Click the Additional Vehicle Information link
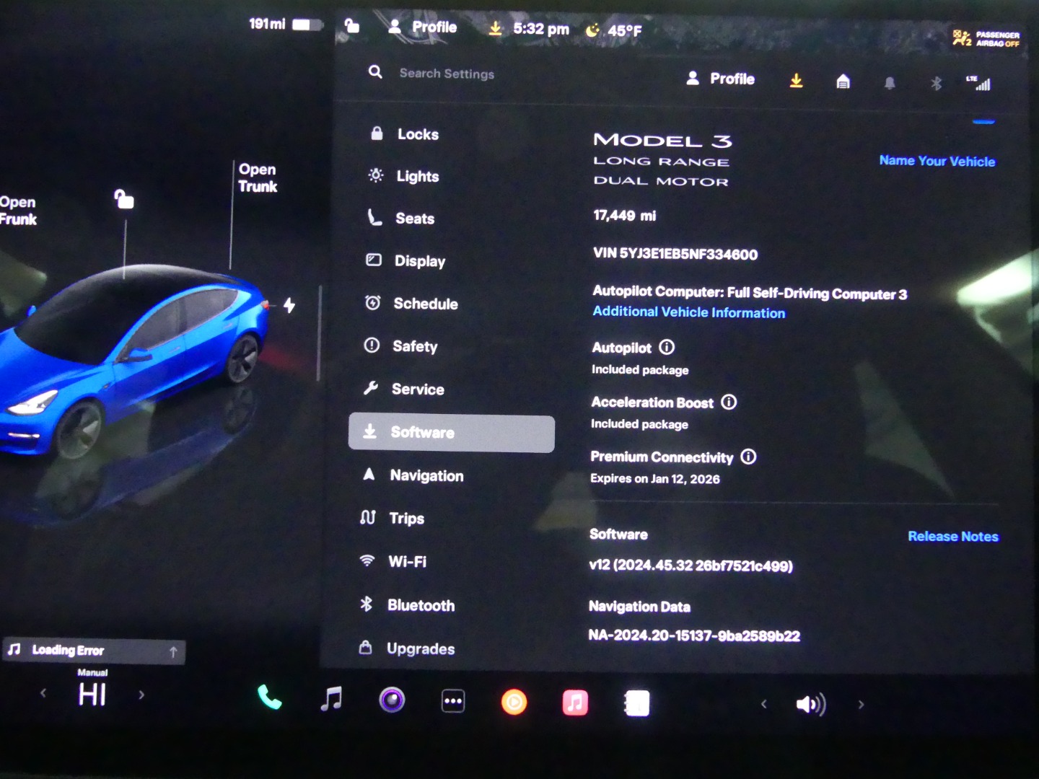This screenshot has width=1039, height=779. (x=688, y=312)
